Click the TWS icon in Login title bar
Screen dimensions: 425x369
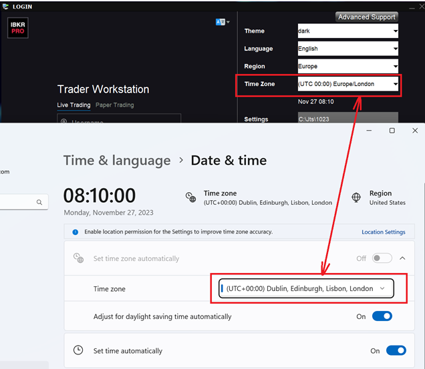click(x=6, y=7)
